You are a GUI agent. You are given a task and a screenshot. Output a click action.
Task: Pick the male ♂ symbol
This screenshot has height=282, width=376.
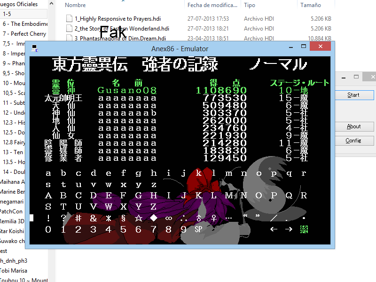(x=198, y=218)
